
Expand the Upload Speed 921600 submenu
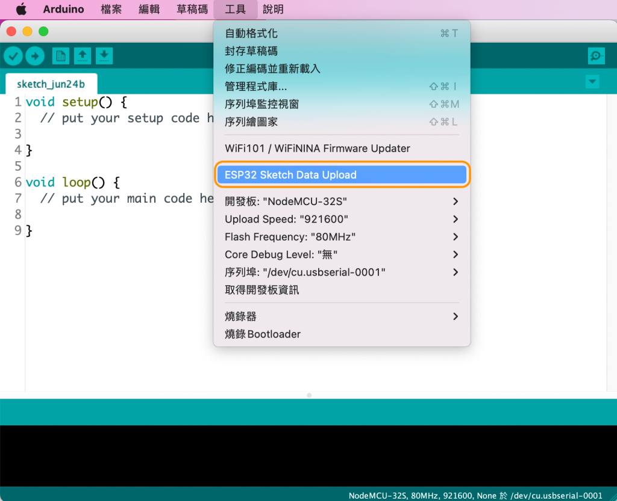342,219
